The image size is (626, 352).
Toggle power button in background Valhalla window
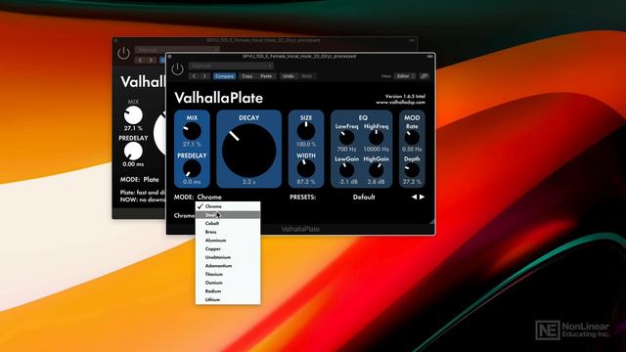point(123,53)
